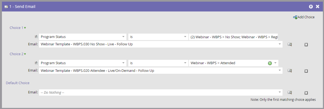Click the Add Choice icon
The height and width of the screenshot is (109, 324).
pos(295,17)
